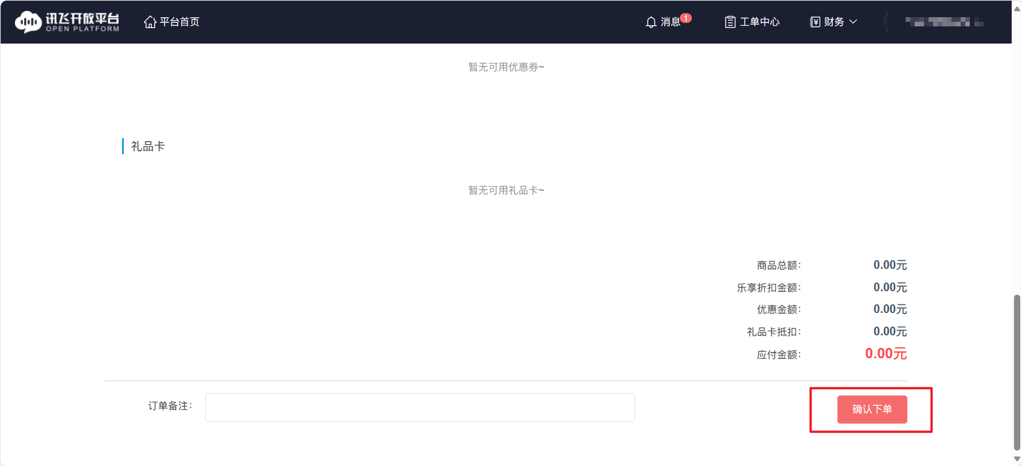Click the scrollbar down arrow
1022x466 pixels.
click(x=1017, y=459)
